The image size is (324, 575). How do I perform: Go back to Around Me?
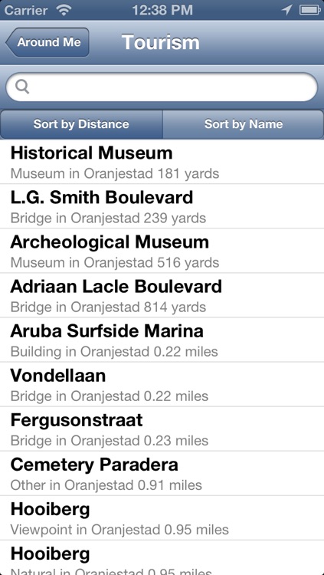47,42
